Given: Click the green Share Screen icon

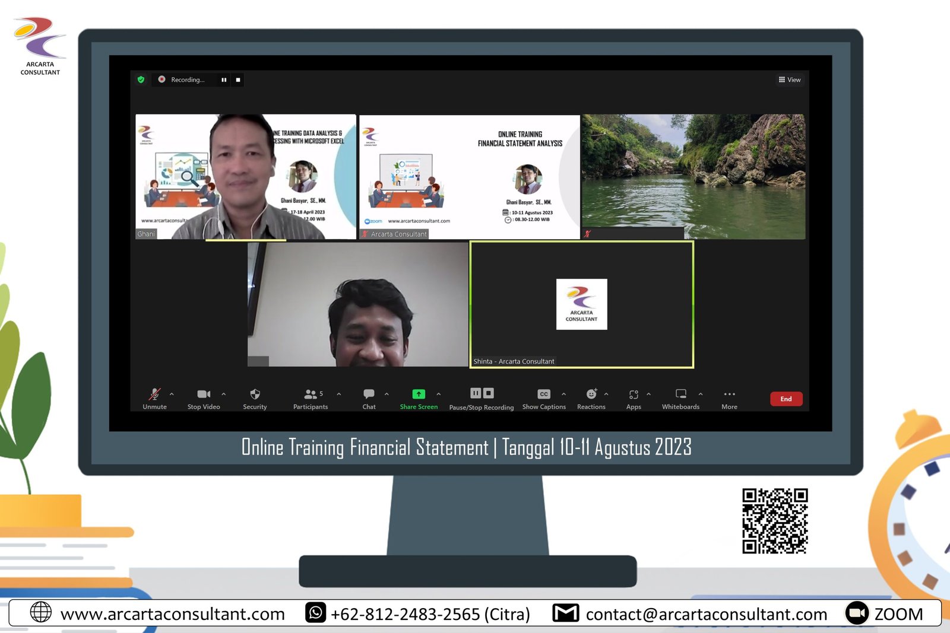Looking at the screenshot, I should [419, 395].
